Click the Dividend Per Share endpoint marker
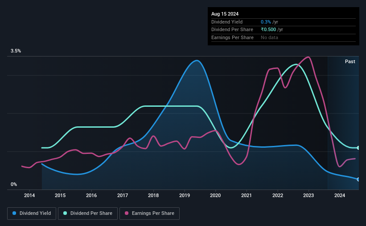The width and height of the screenshot is (366, 226). pos(358,148)
